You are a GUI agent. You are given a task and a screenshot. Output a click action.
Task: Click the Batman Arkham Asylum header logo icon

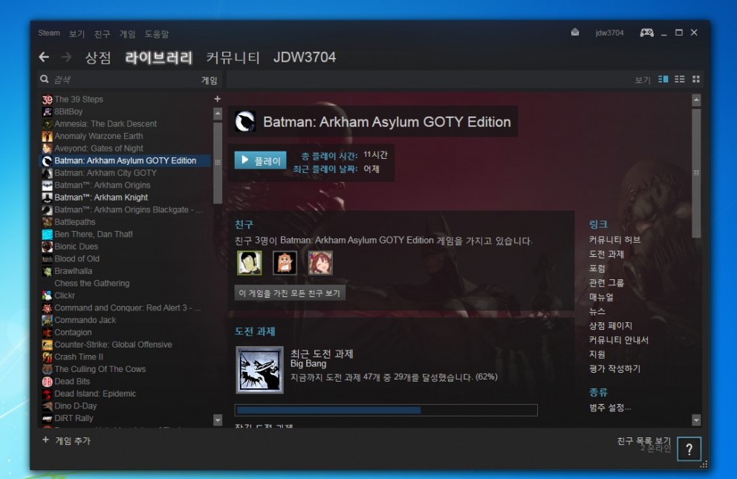click(245, 122)
